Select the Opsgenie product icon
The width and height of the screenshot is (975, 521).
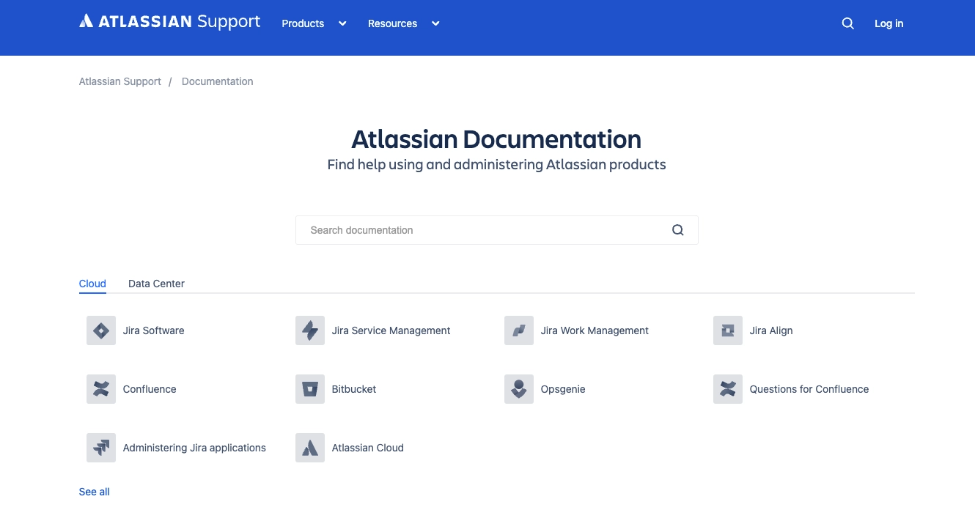(519, 389)
